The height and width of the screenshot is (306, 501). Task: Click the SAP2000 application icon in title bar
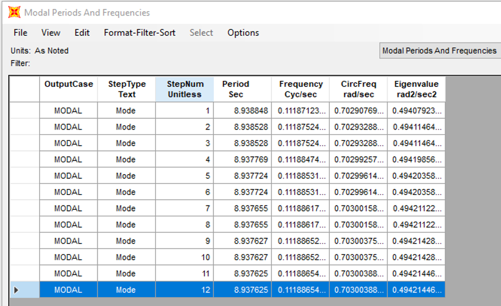14,12
